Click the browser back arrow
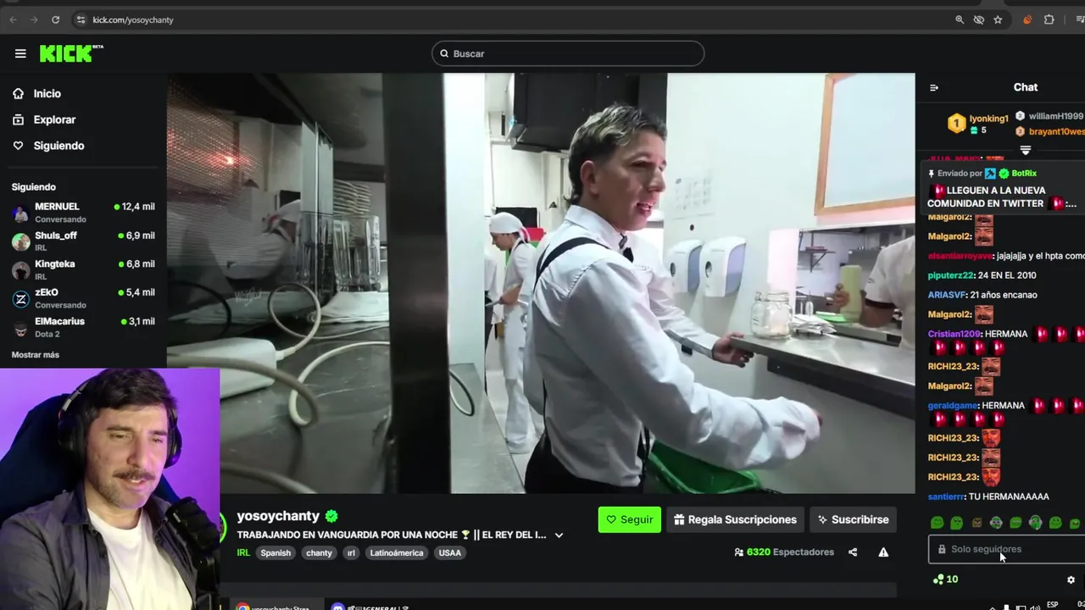Image resolution: width=1085 pixels, height=610 pixels. point(13,19)
